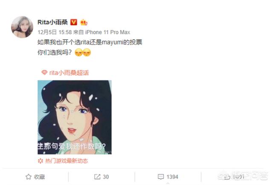The width and height of the screenshot is (273, 185).
Task: Click the crown membership badge icon
Action: (x=84, y=22)
